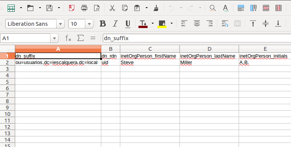The width and height of the screenshot is (291, 147).
Task: Toggle Center Vertically icon
Action: click(266, 23)
